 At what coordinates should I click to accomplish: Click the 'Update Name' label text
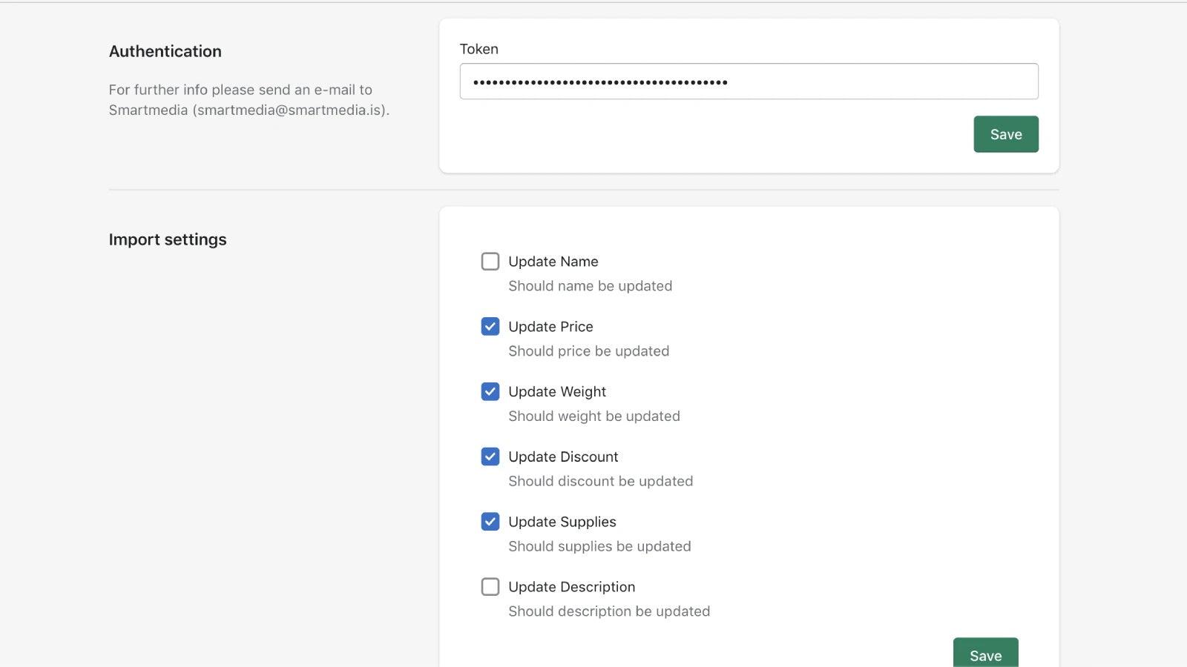pyautogui.click(x=553, y=262)
